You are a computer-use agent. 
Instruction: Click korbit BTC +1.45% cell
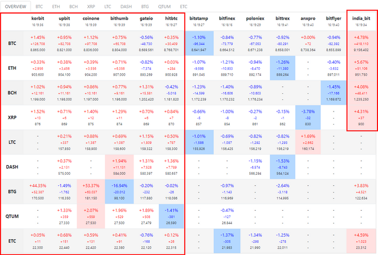38,43
